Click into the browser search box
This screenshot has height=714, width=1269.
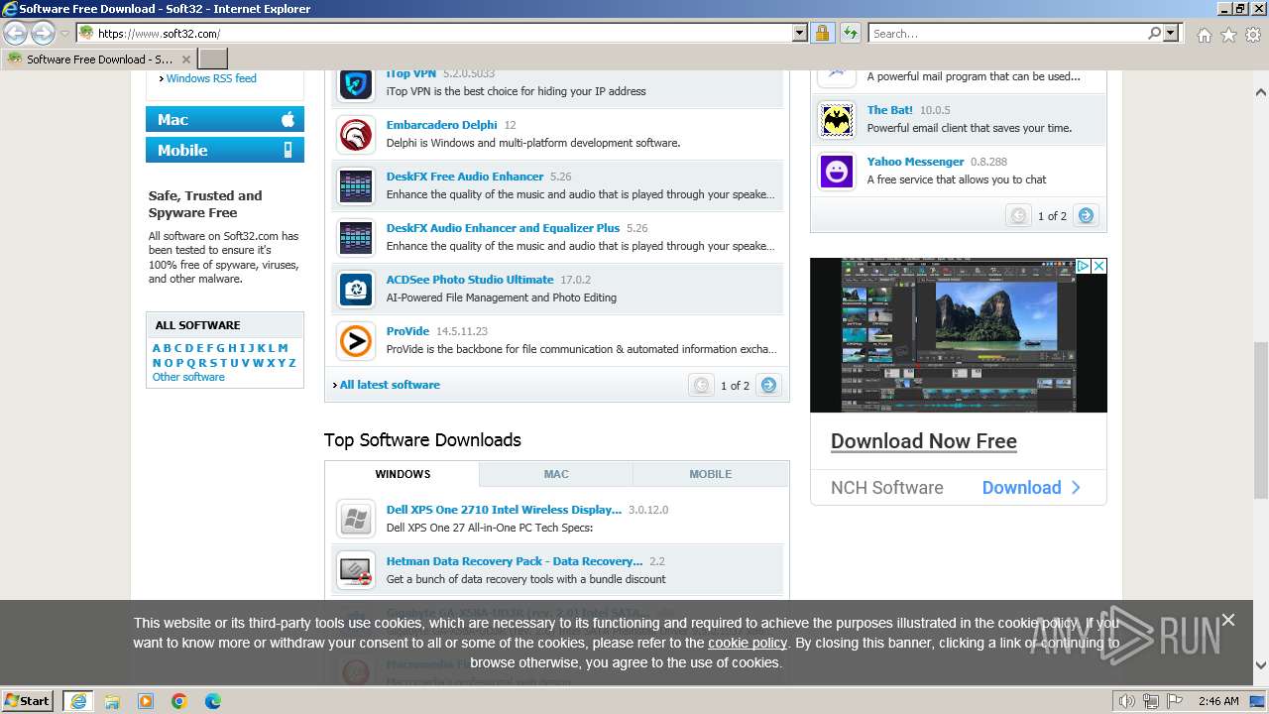[1007, 33]
